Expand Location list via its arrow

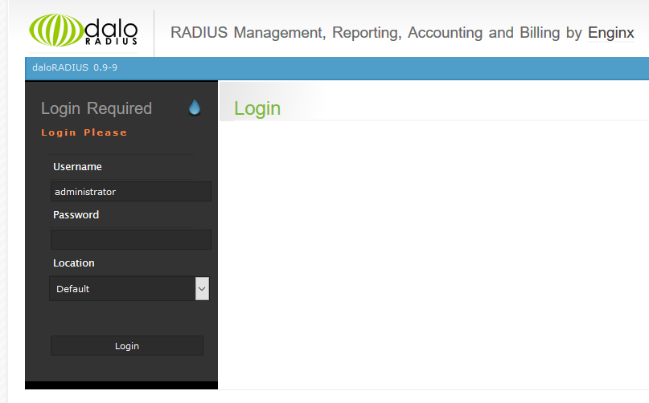(x=202, y=289)
